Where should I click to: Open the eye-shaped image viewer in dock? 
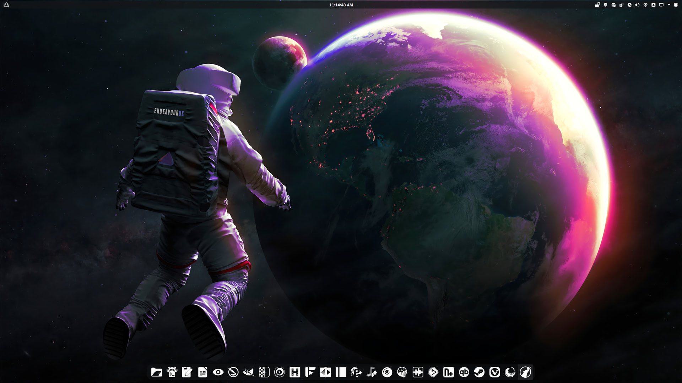click(218, 372)
